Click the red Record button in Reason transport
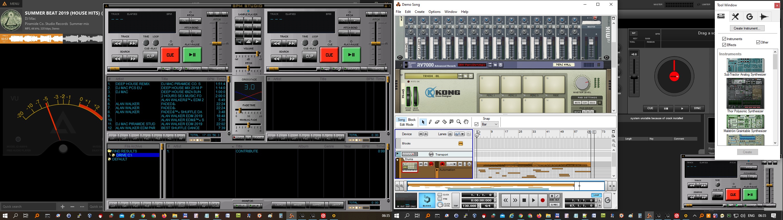783x220 pixels. 543,200
